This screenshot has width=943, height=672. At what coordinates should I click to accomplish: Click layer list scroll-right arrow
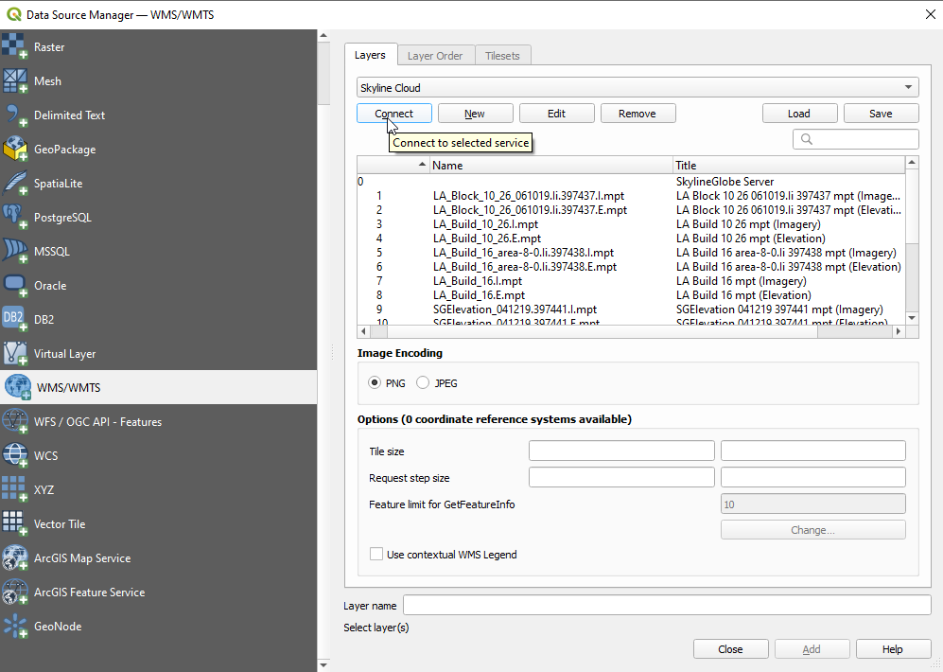(x=898, y=331)
